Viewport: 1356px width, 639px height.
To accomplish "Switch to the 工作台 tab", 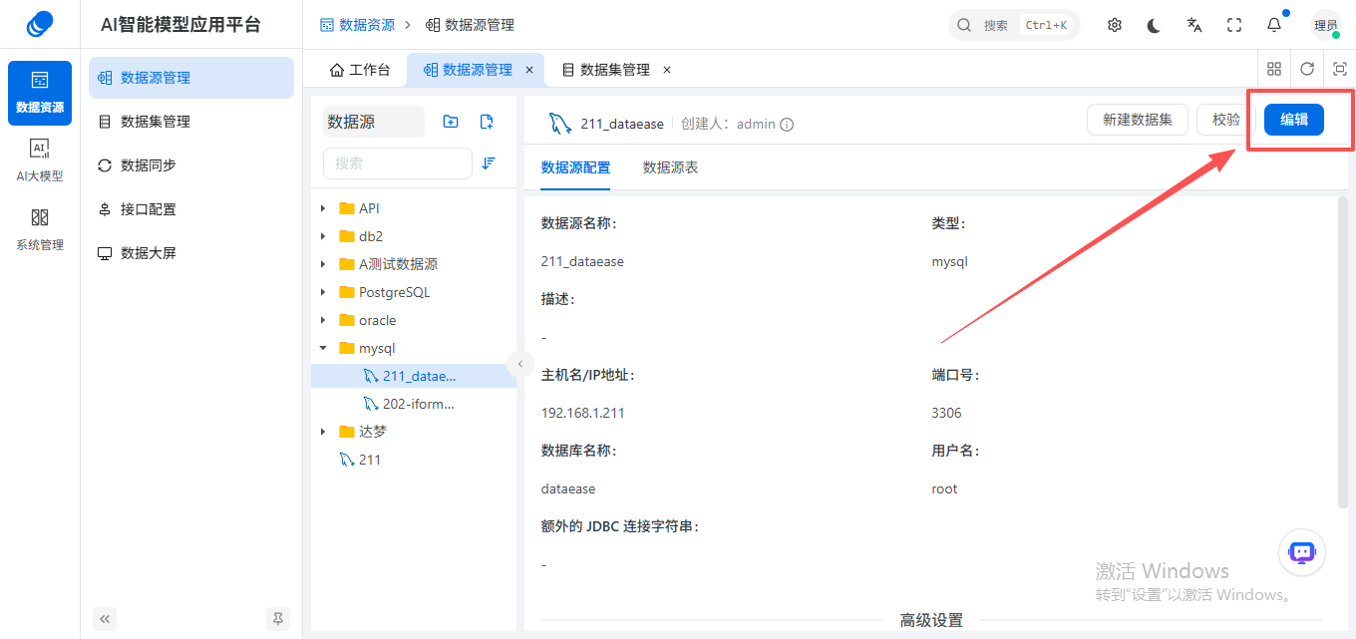I will pos(360,70).
